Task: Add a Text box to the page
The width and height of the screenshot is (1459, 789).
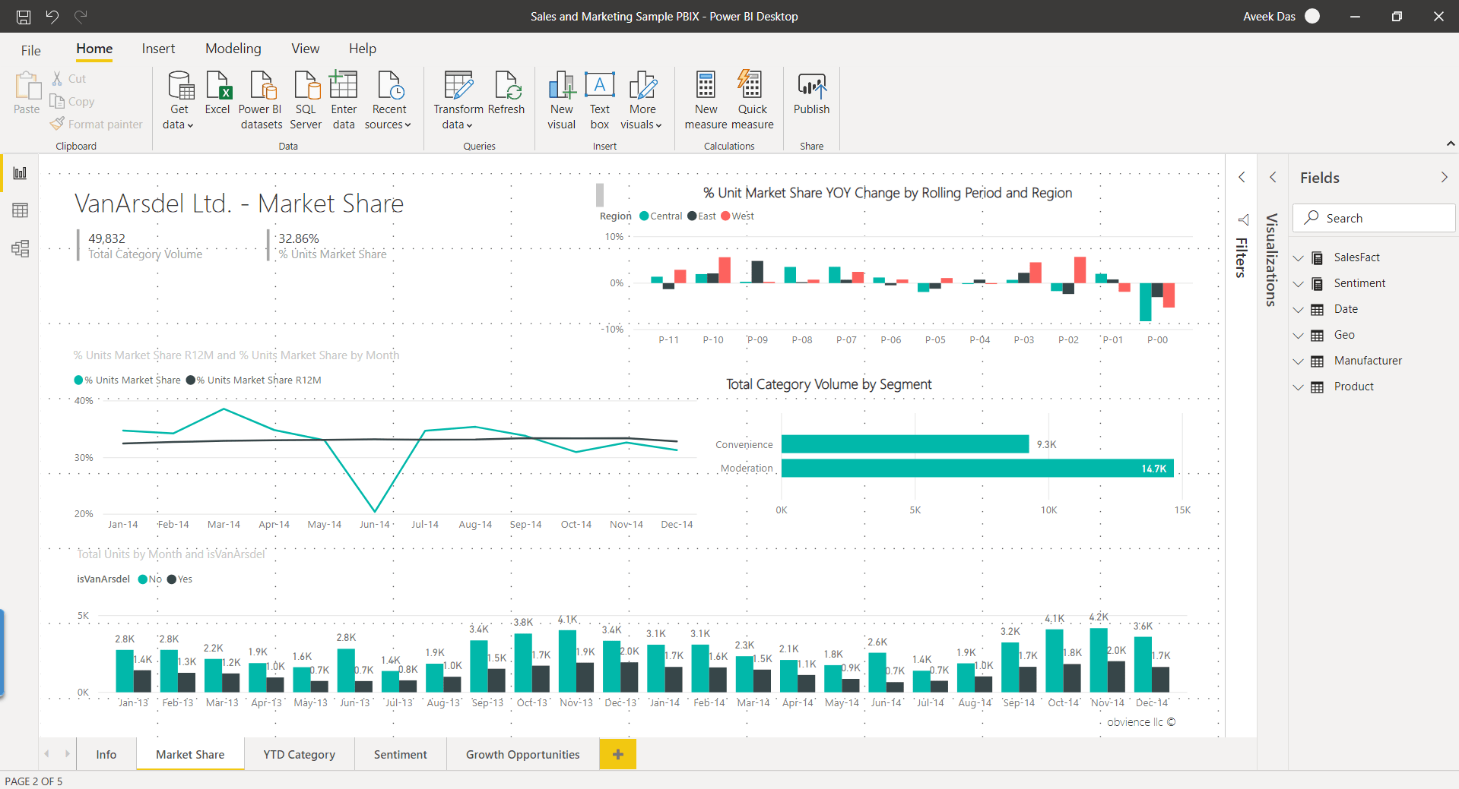Action: point(600,100)
